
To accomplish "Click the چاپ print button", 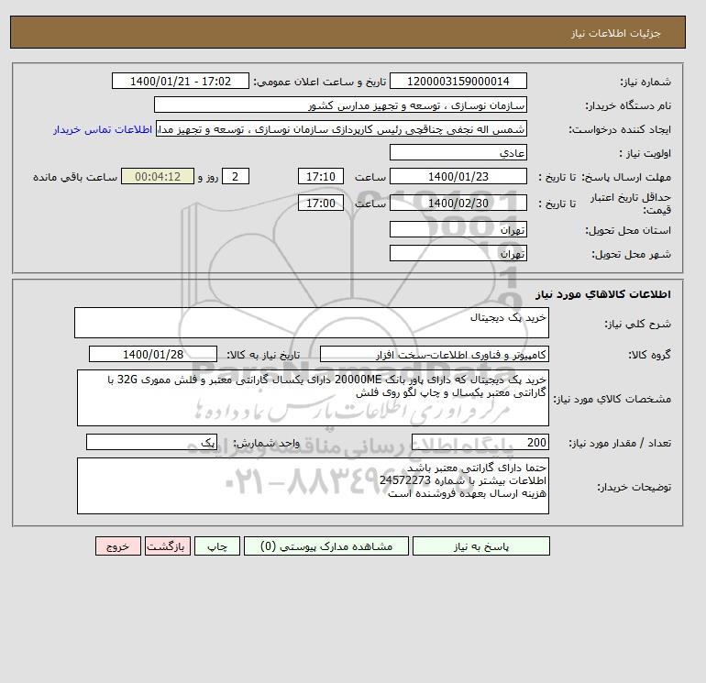I will tap(217, 546).
